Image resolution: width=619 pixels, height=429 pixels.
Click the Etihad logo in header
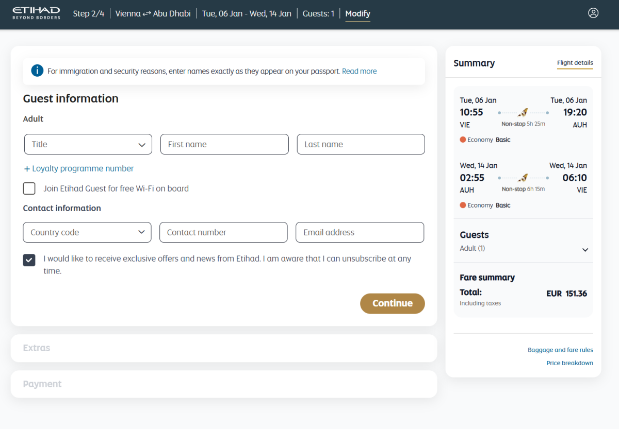pyautogui.click(x=36, y=13)
